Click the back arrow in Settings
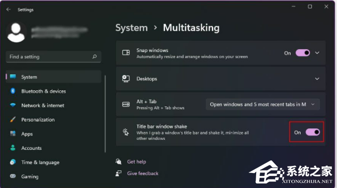Viewport: 337px width, 188px height. click(x=9, y=10)
